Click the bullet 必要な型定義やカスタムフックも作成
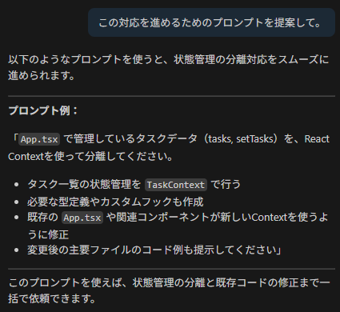Screen dimensions: 340x312 115,202
